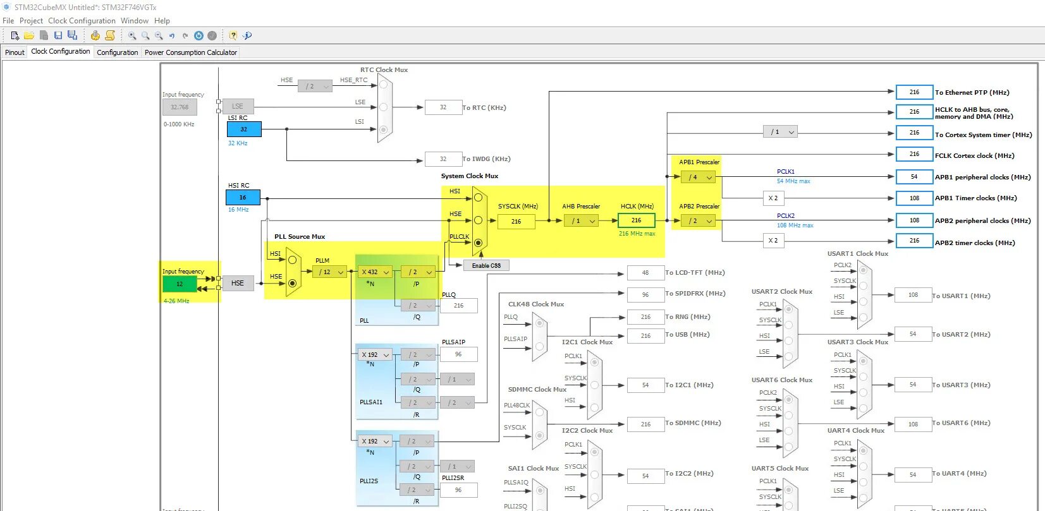The width and height of the screenshot is (1045, 511).
Task: Switch to the Configuration tab
Action: pos(117,52)
